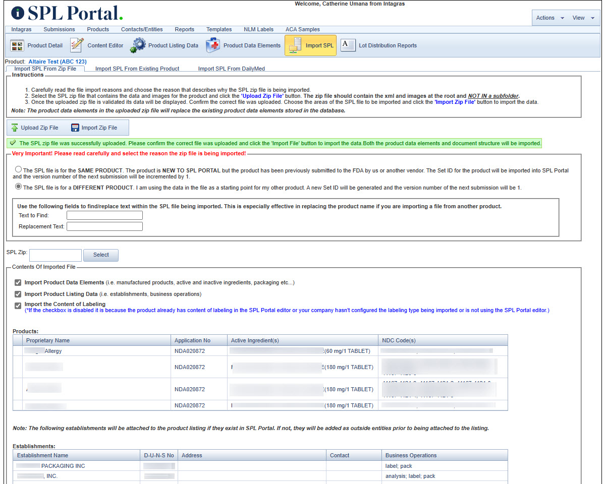Open the Reports menu
The image size is (605, 484).
(x=185, y=29)
